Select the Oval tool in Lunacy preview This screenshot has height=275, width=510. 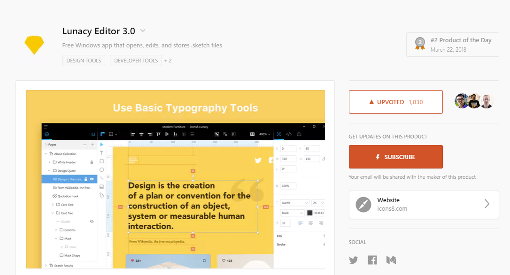[101, 170]
